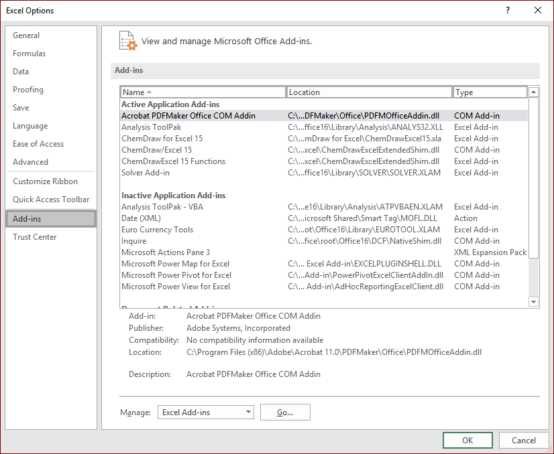Image resolution: width=554 pixels, height=454 pixels.
Task: Sort add-ins by Location column header
Action: pyautogui.click(x=369, y=92)
